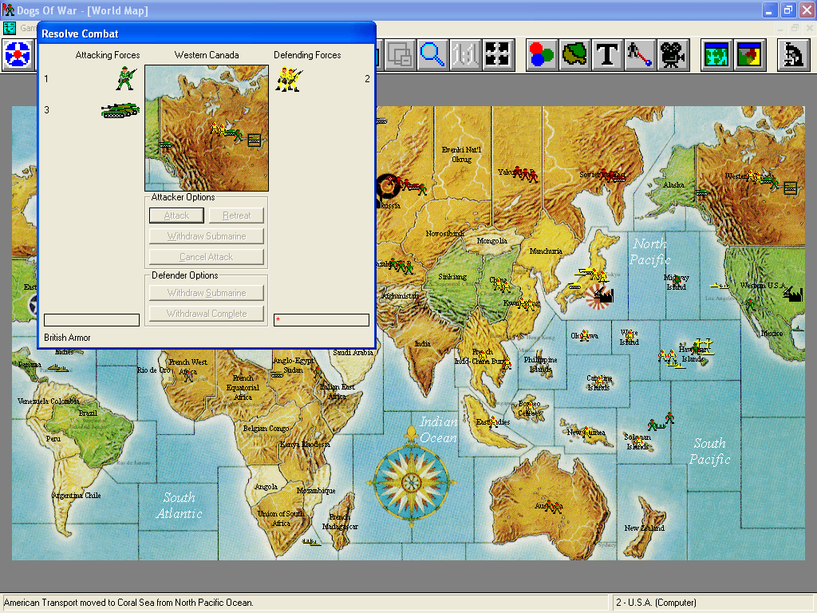Click the status bar movement message

128,603
